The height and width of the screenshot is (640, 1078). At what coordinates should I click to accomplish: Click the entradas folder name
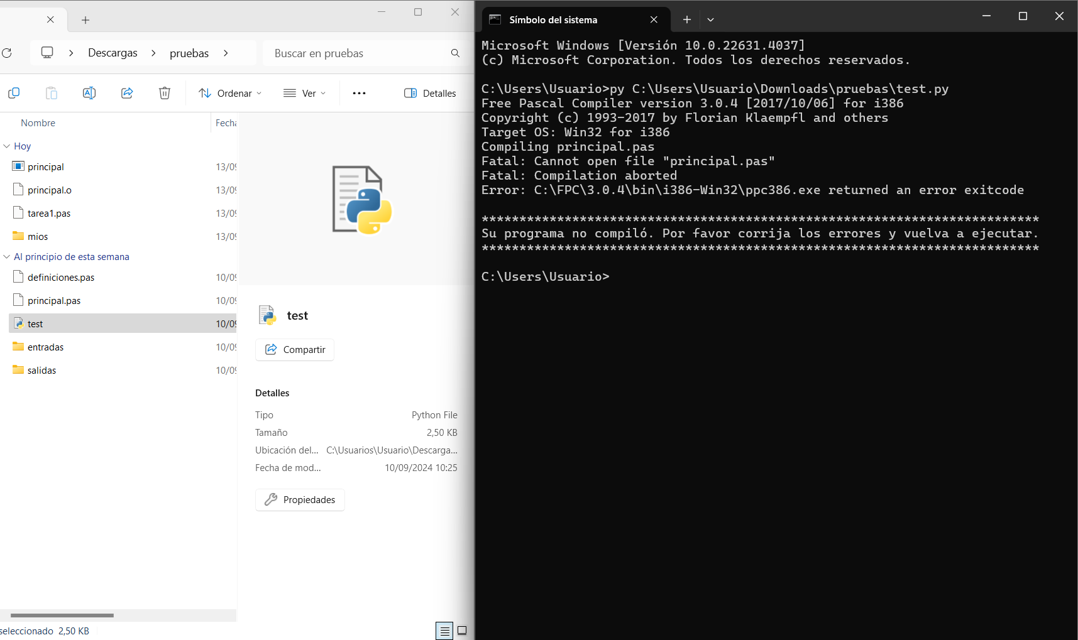(46, 347)
